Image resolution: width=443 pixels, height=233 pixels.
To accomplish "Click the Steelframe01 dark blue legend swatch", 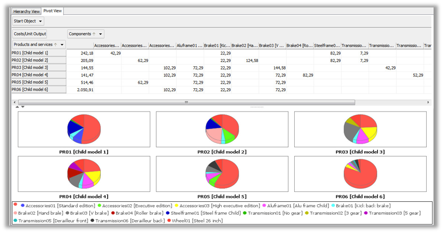I will (168, 213).
